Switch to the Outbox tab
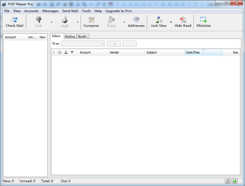This screenshot has height=186, width=245. point(70,36)
